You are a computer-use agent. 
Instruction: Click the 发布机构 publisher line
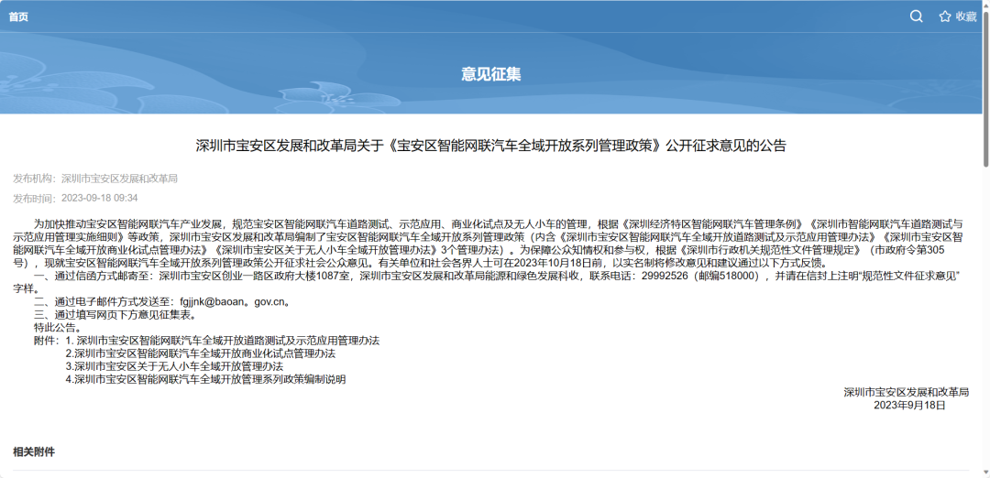click(x=95, y=179)
